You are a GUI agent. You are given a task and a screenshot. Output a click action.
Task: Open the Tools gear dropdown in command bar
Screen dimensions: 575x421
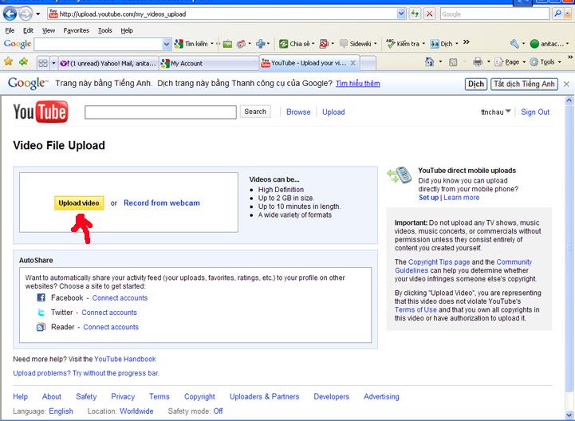(x=545, y=62)
